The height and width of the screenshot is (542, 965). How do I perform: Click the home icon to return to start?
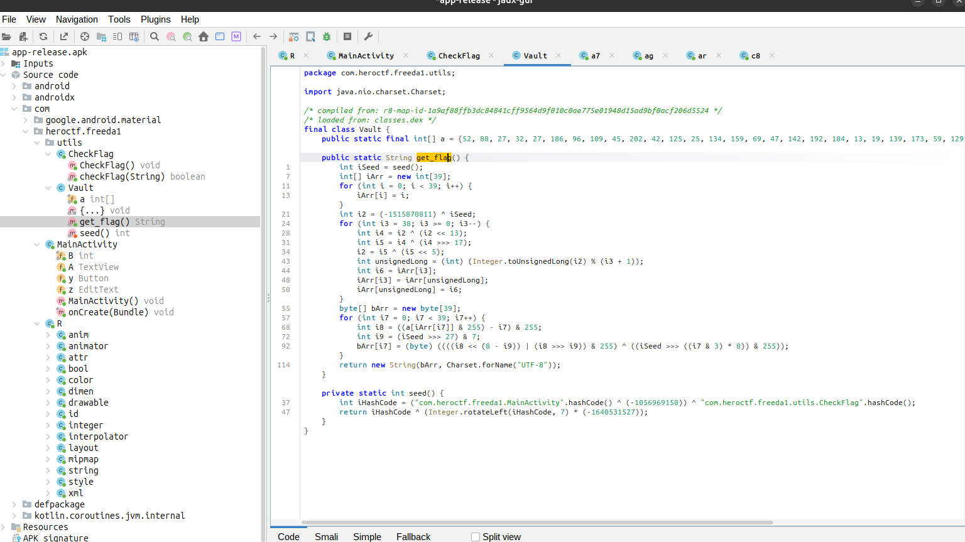pos(204,36)
